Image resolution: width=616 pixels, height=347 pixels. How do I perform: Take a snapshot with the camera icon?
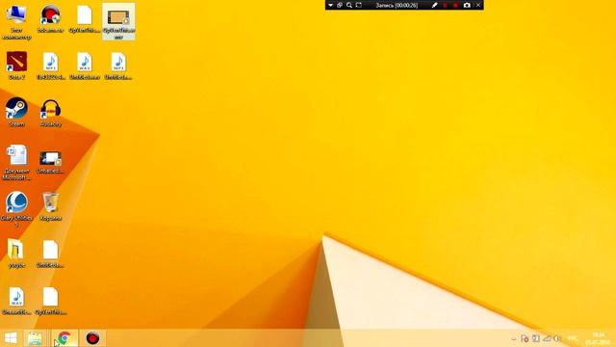coord(467,5)
